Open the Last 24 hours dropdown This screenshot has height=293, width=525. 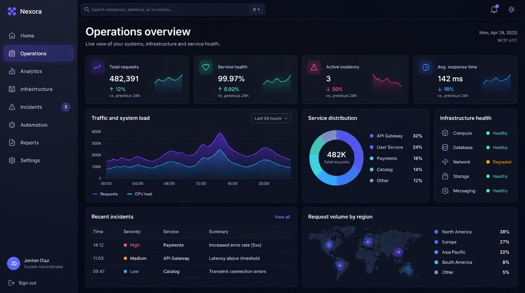tap(271, 119)
